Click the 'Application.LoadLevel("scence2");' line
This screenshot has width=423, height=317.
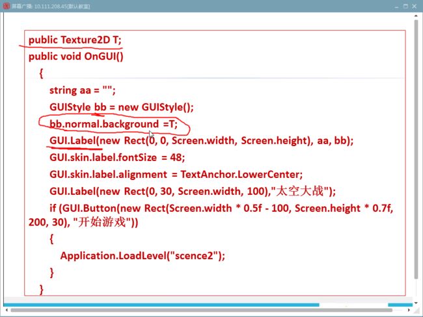[x=143, y=255]
